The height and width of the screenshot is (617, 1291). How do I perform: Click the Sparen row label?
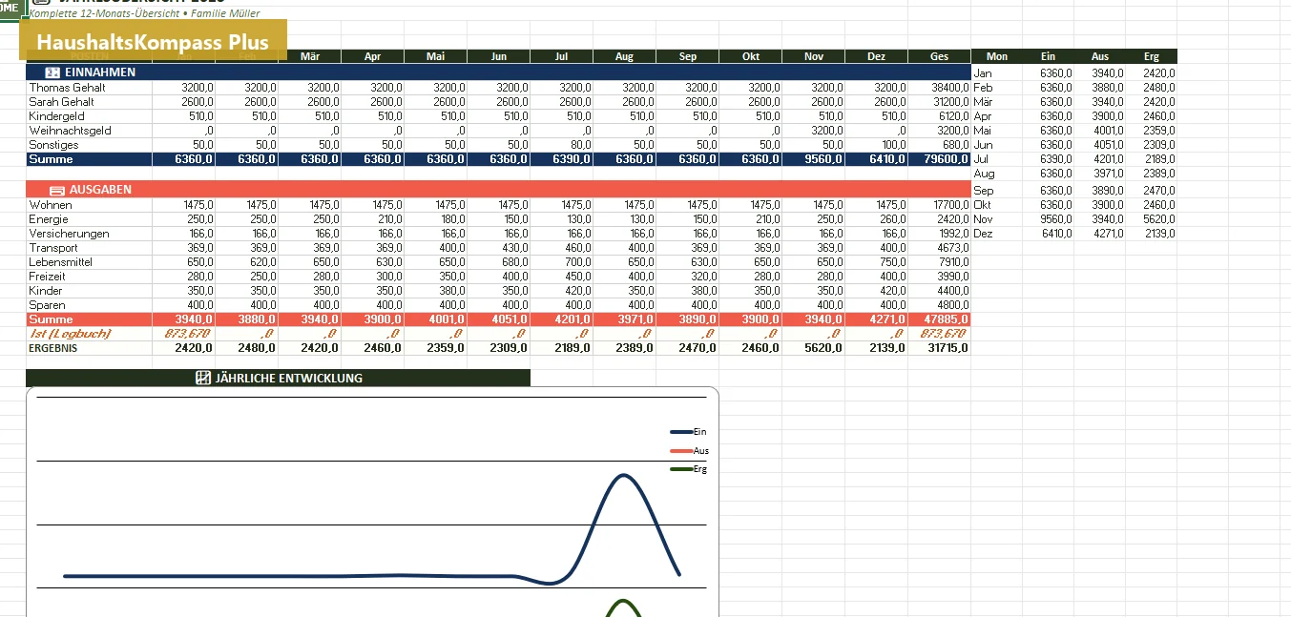coord(47,305)
